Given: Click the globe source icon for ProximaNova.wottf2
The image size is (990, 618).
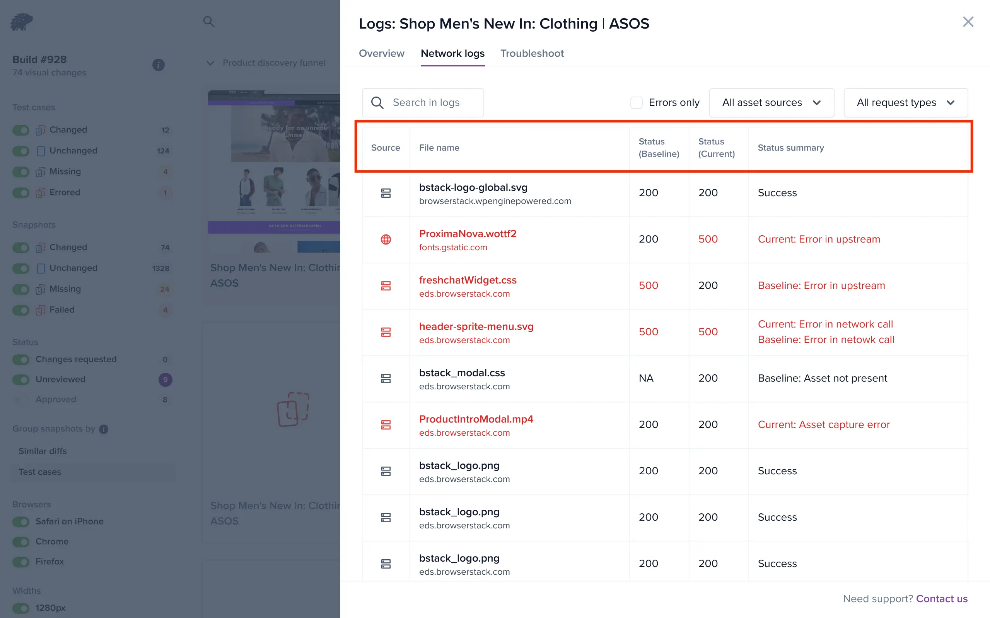Looking at the screenshot, I should click(386, 239).
